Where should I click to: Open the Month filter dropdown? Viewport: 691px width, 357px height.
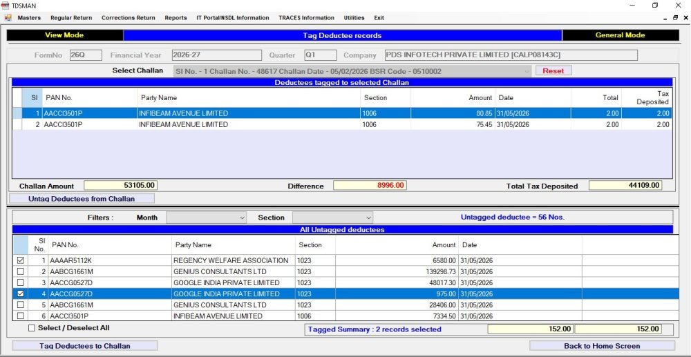pos(206,218)
